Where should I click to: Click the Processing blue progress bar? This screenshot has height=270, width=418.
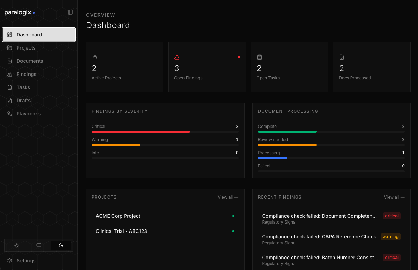pyautogui.click(x=273, y=158)
